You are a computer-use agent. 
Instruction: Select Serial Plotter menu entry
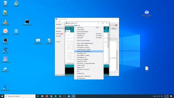click(x=89, y=38)
